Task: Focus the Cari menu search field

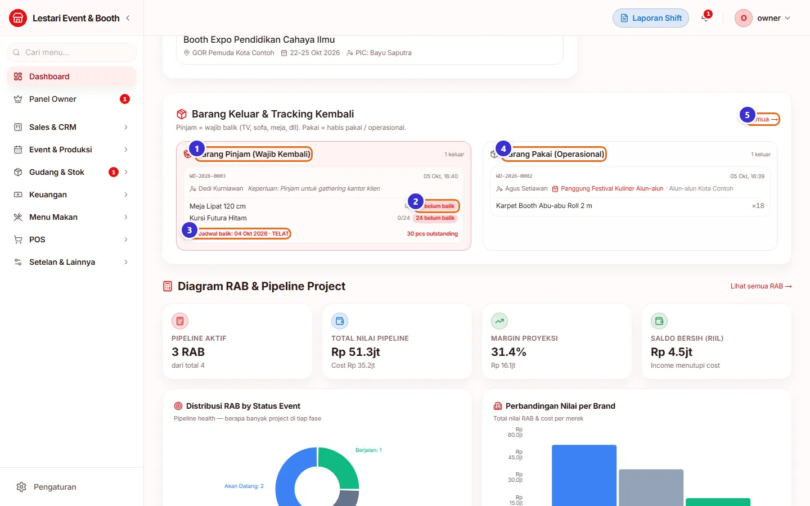Action: [x=72, y=52]
